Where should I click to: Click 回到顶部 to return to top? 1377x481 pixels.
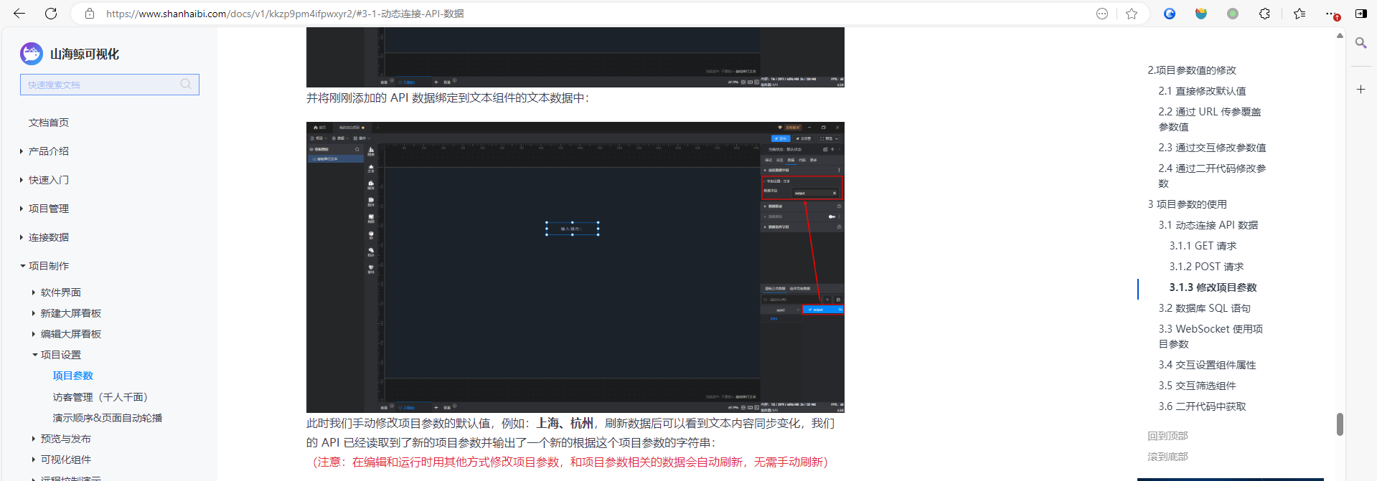click(x=1167, y=436)
